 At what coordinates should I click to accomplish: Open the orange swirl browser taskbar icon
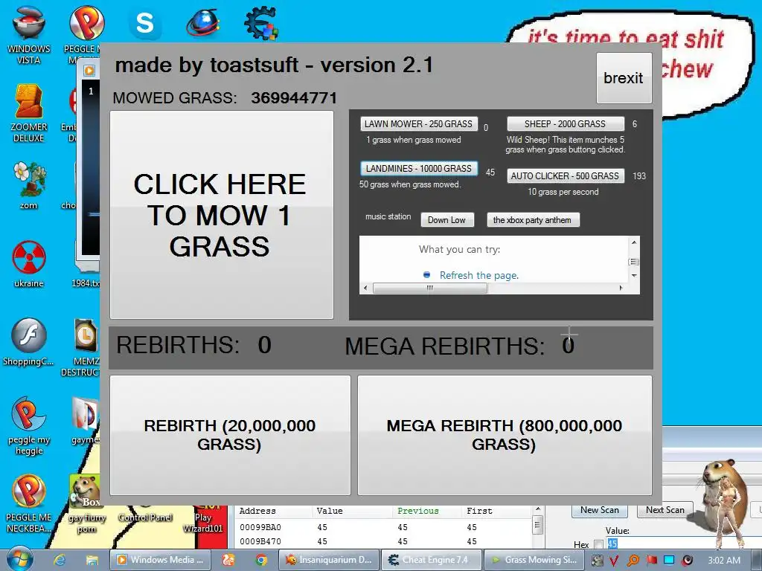pos(228,560)
